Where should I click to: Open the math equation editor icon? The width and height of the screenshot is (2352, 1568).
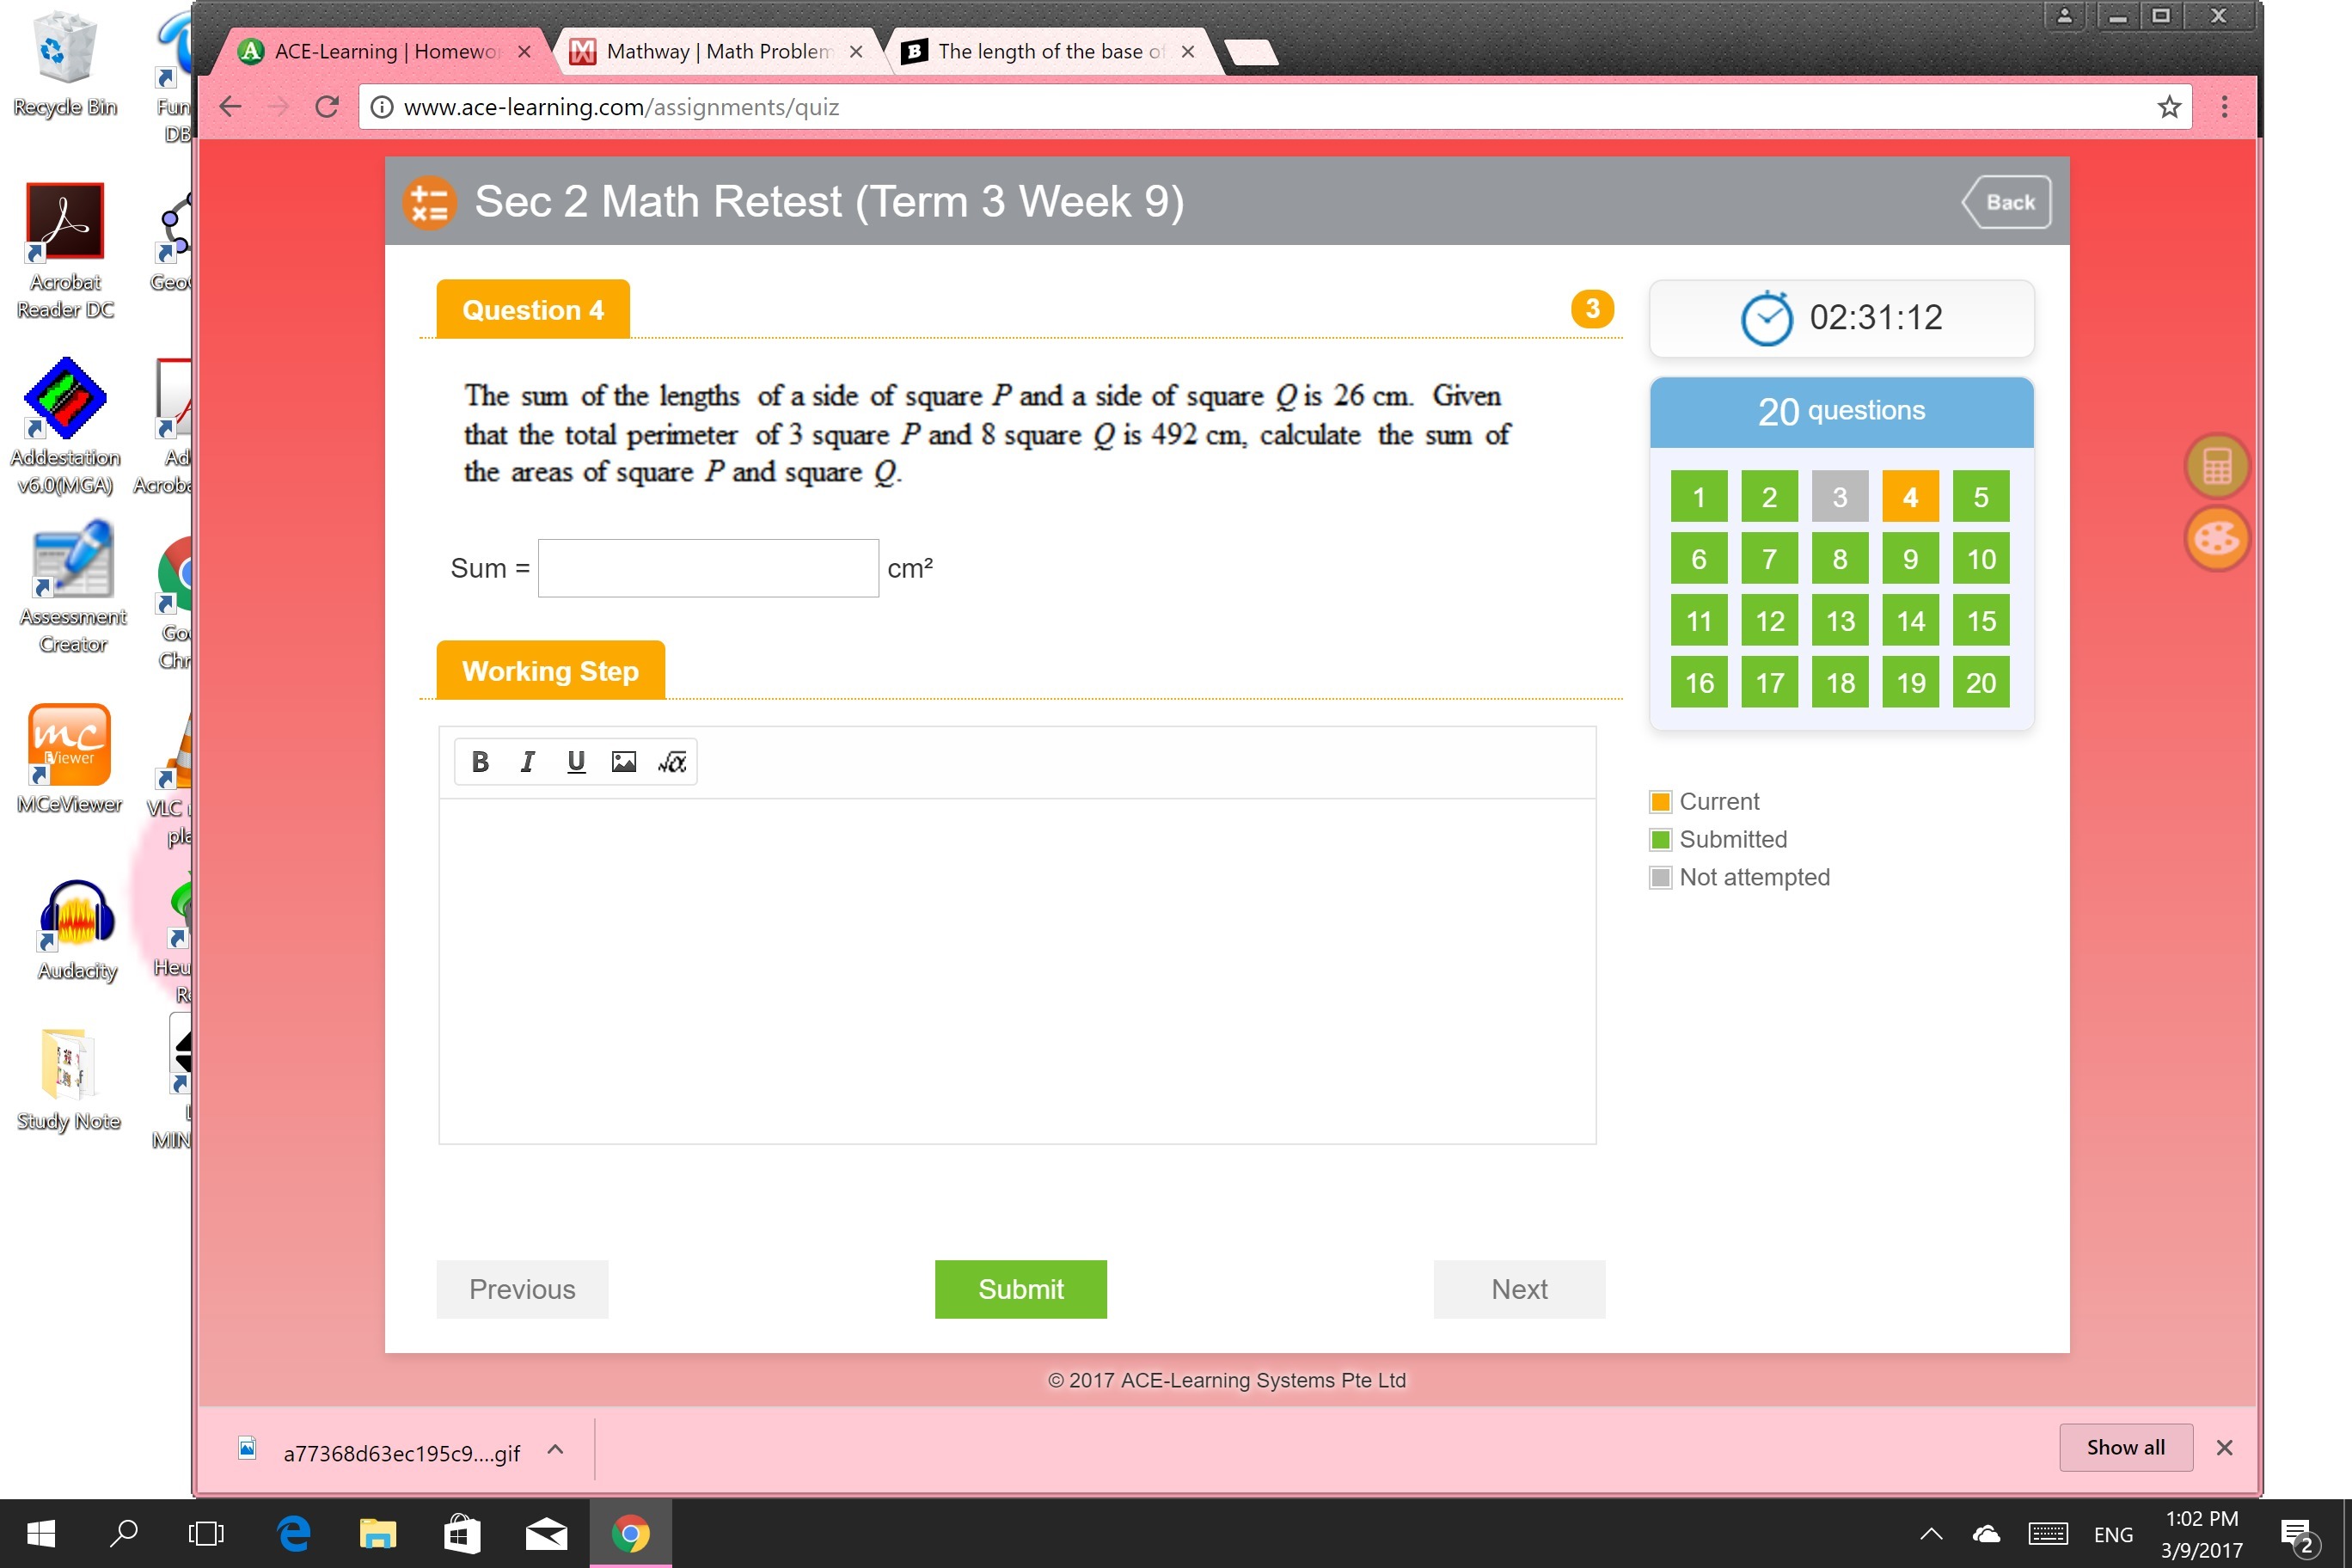[672, 762]
